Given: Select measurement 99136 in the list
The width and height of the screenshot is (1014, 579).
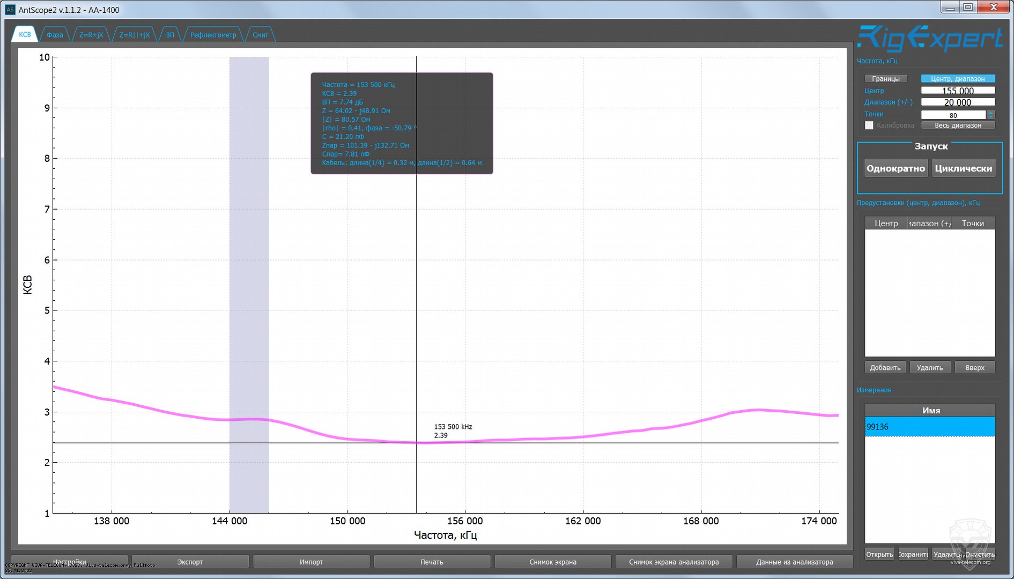Looking at the screenshot, I should pyautogui.click(x=929, y=427).
